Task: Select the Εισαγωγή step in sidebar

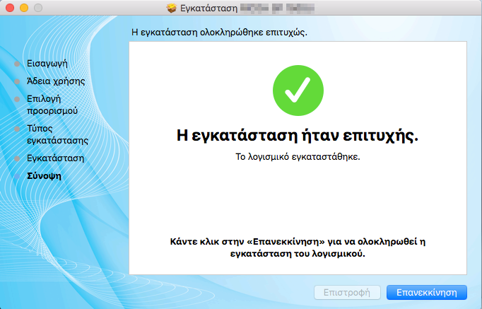Action: [47, 64]
